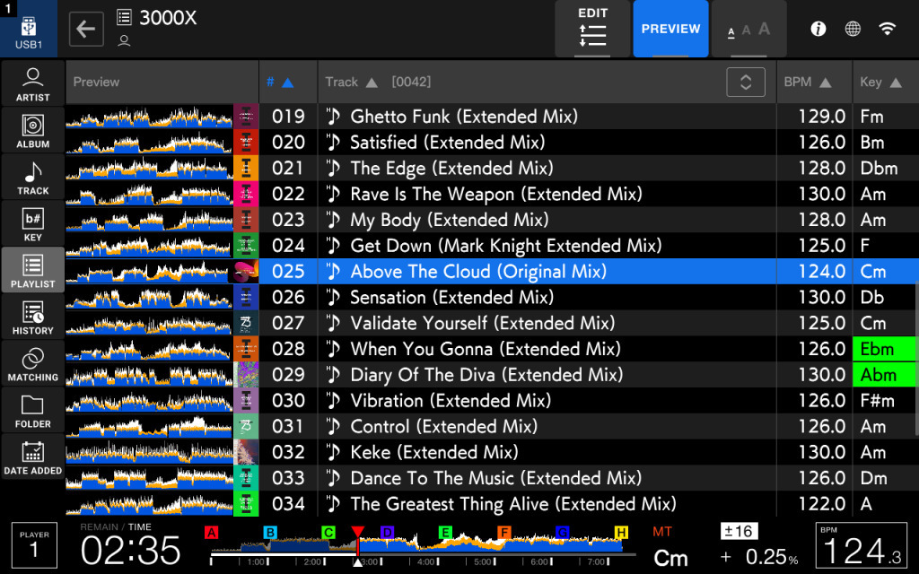The image size is (919, 574).
Task: Click the globe language icon
Action: 853,29
